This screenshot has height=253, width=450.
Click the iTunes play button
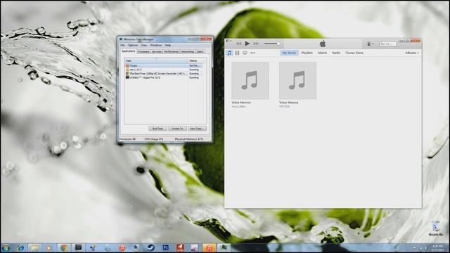click(247, 44)
